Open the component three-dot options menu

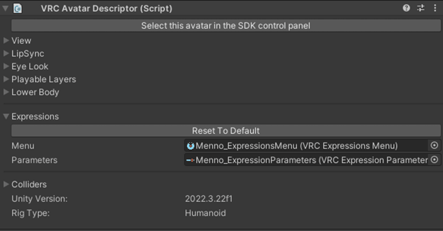coord(435,8)
